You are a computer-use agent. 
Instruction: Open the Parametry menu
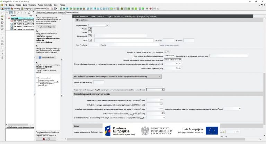pyautogui.click(x=48, y=5)
